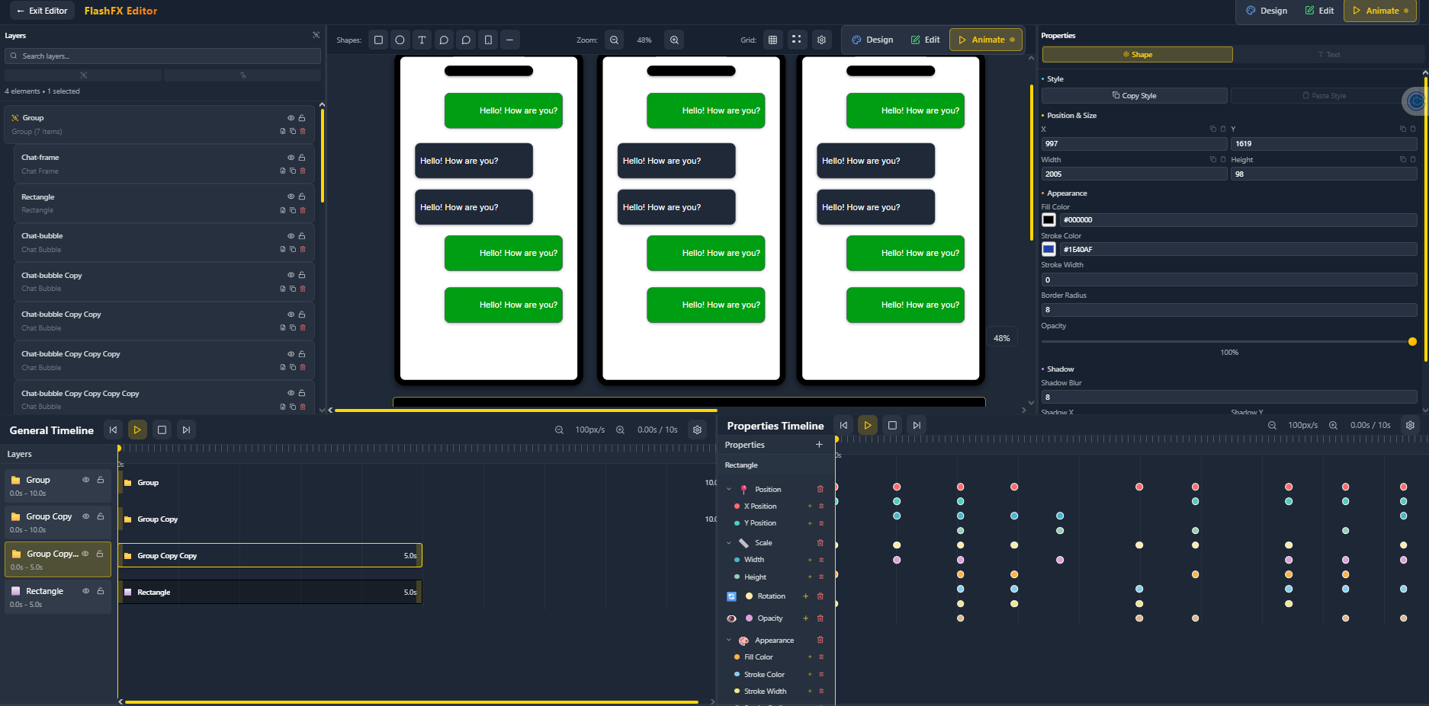Select the line shape tool
Screen dimensions: 1429x706
(509, 40)
